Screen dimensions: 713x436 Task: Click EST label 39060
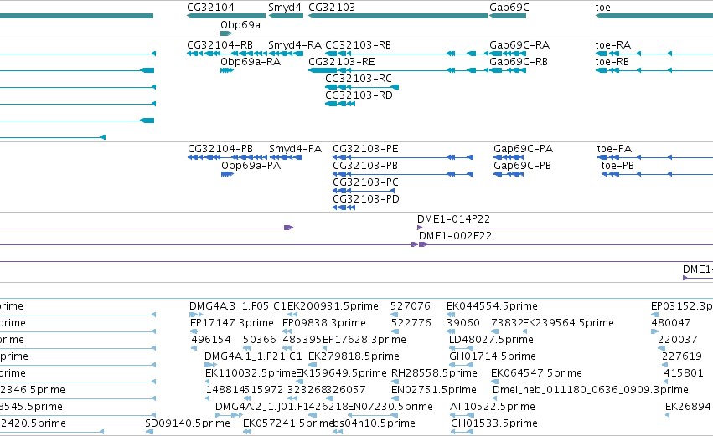coord(462,323)
